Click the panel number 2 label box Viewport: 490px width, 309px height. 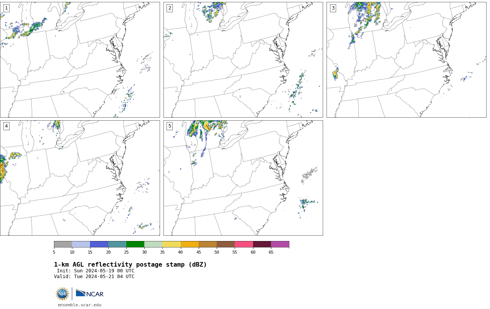pyautogui.click(x=170, y=8)
